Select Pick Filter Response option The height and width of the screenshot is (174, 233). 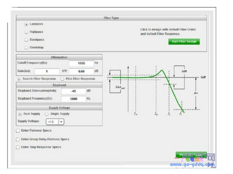[x=62, y=79]
